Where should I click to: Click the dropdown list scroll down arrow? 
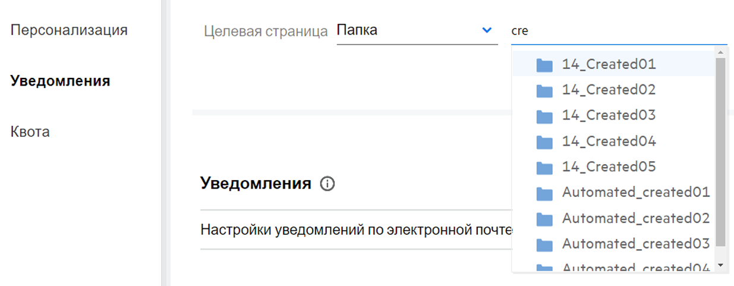(x=720, y=264)
